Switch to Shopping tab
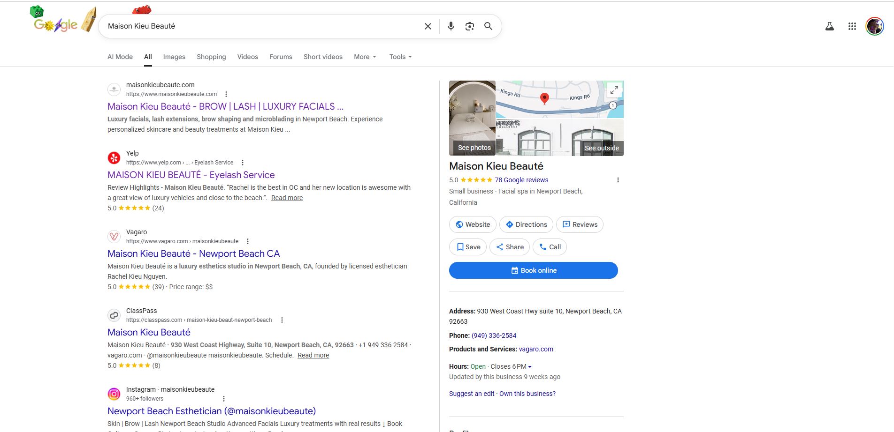This screenshot has width=894, height=432. click(211, 57)
